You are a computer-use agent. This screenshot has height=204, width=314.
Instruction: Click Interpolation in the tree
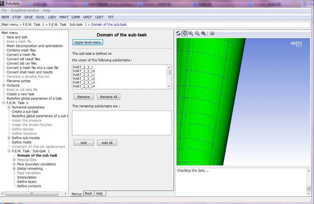click(27, 177)
